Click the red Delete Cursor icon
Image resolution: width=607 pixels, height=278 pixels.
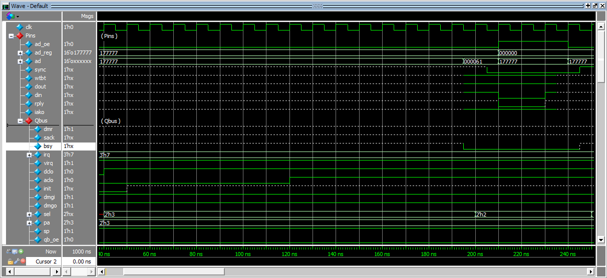pos(23,261)
